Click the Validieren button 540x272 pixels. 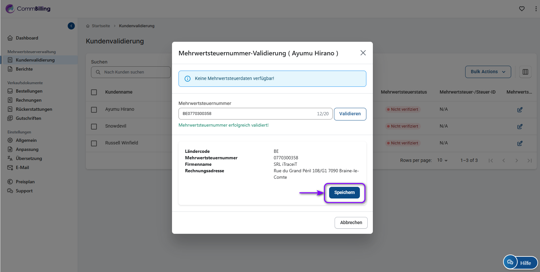pos(350,114)
